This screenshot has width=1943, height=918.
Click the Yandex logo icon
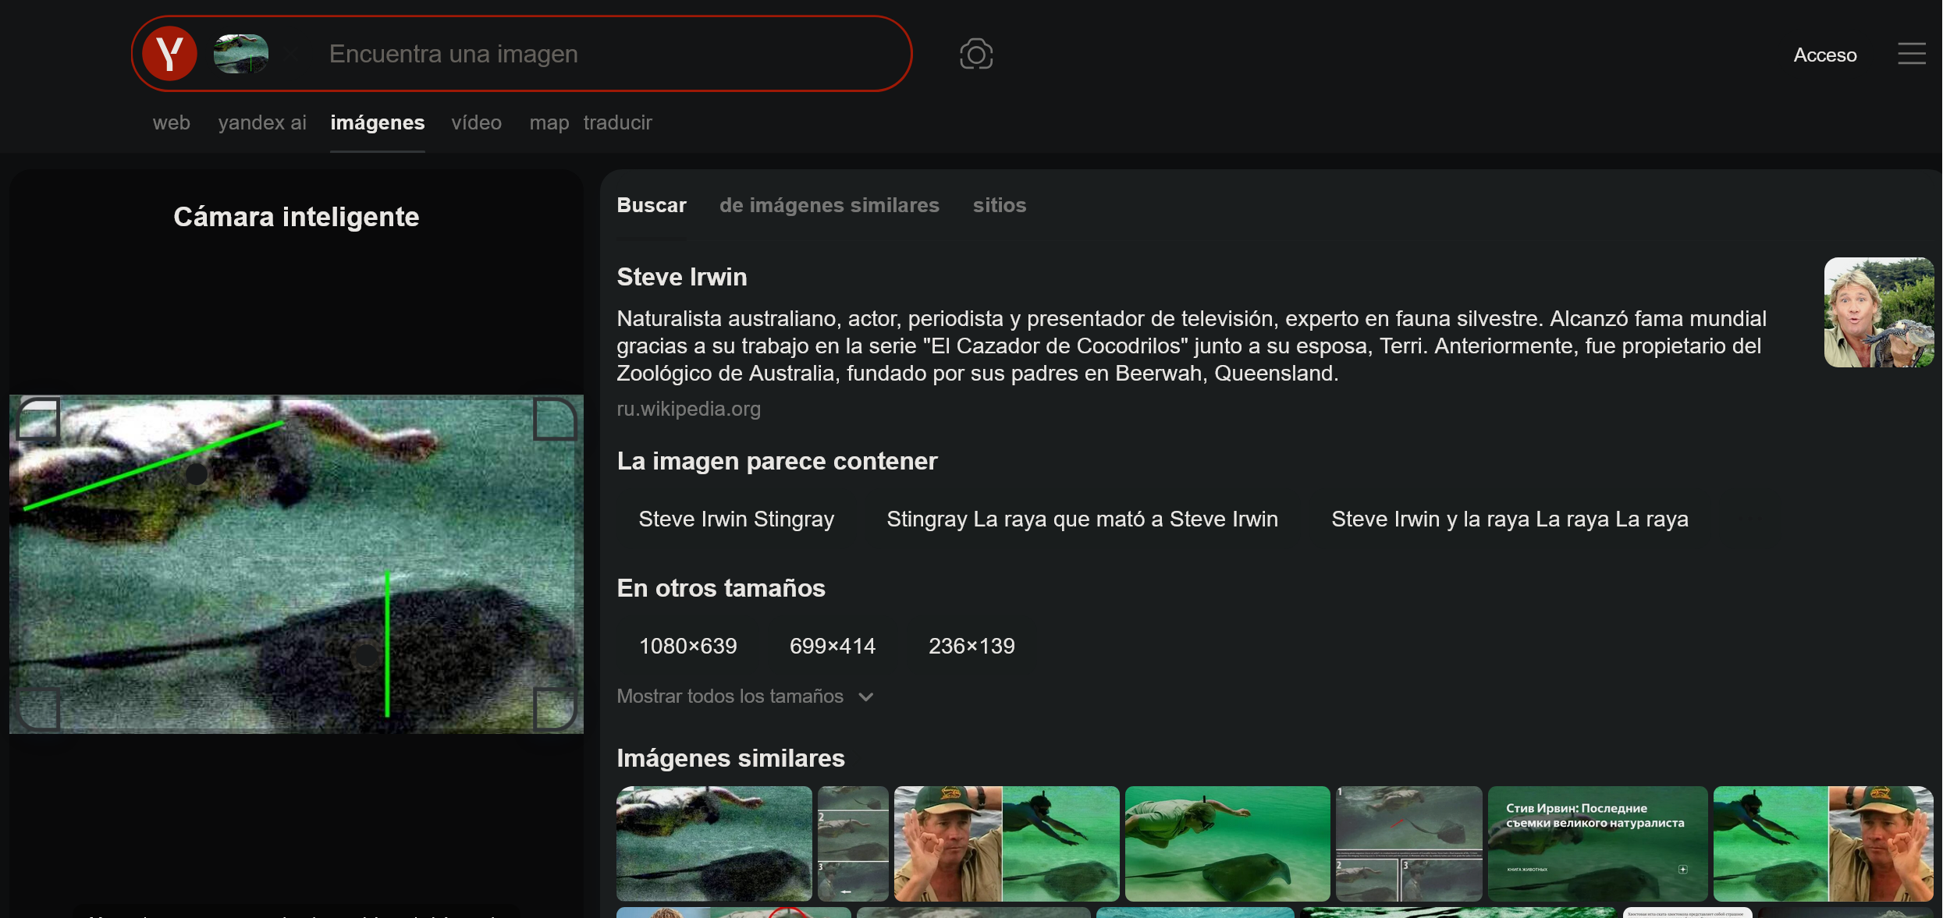click(x=169, y=54)
